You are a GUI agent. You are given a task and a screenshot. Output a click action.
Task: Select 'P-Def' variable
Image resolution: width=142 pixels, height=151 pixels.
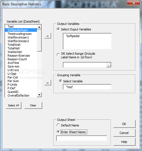21,88
